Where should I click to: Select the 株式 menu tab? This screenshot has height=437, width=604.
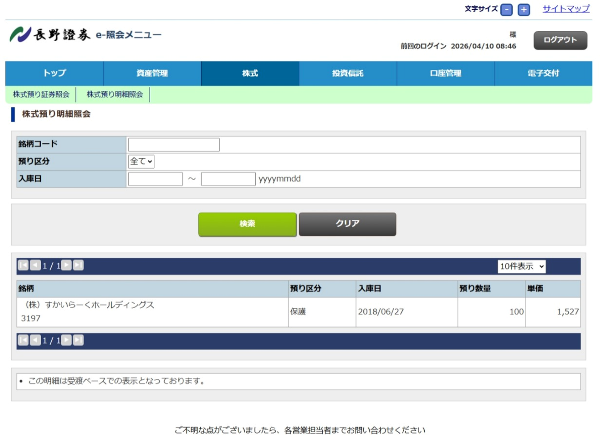[x=250, y=73]
